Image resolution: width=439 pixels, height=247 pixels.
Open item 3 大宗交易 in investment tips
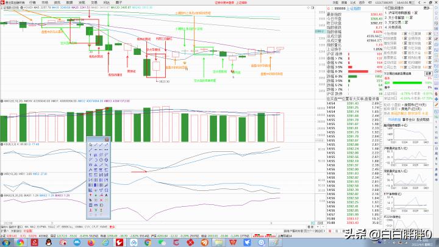[396, 23]
